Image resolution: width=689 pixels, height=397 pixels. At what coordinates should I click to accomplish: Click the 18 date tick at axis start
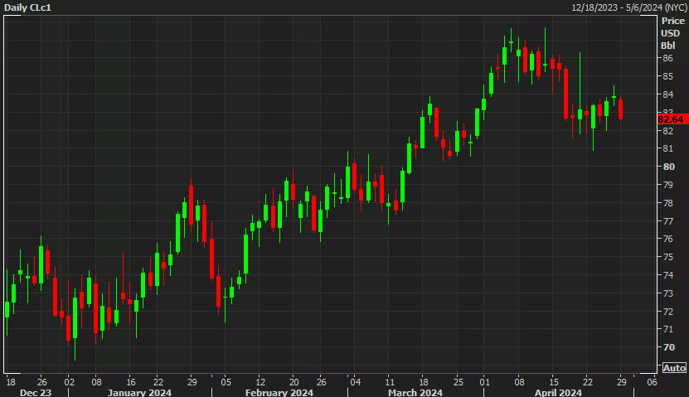point(10,381)
